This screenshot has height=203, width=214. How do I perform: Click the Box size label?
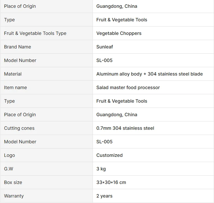point(13,182)
